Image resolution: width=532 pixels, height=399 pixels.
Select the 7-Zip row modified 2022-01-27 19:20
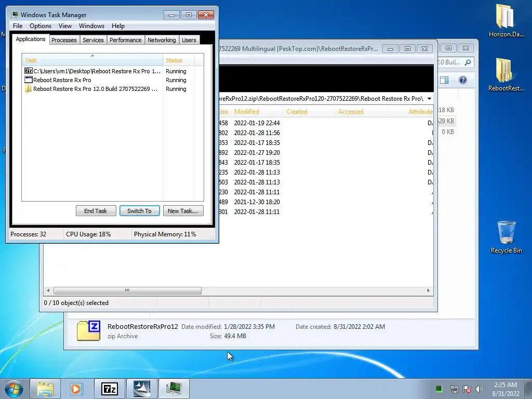tap(326, 152)
